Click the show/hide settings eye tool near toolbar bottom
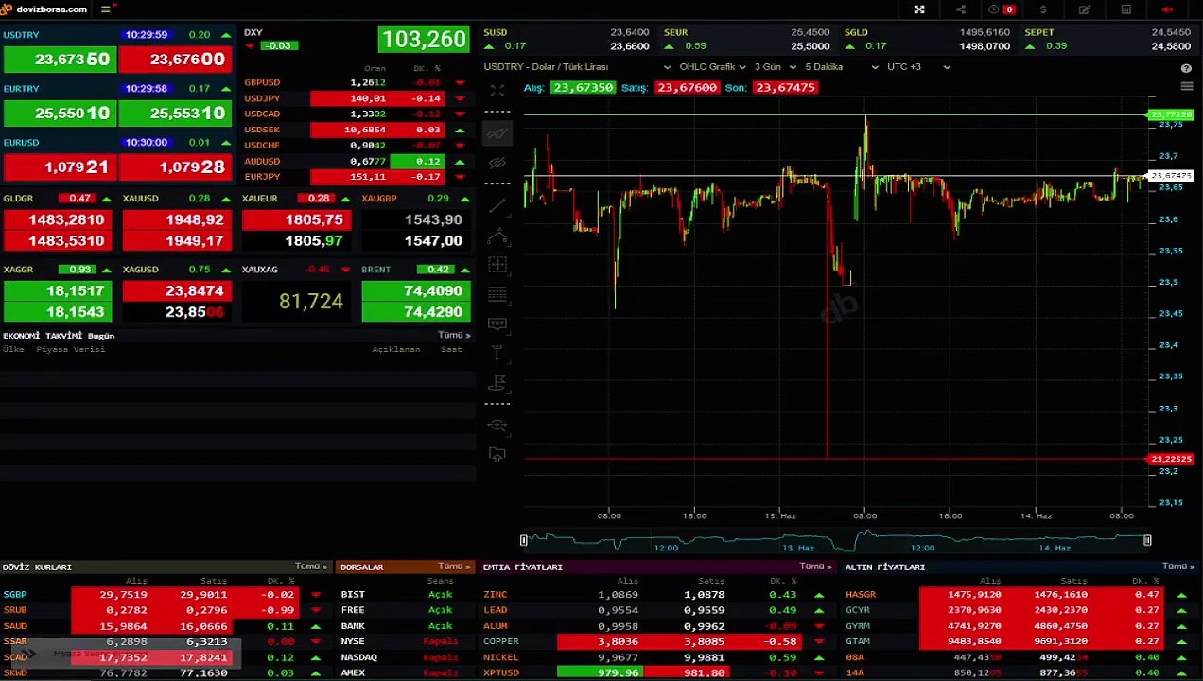1203x681 pixels. 497,426
